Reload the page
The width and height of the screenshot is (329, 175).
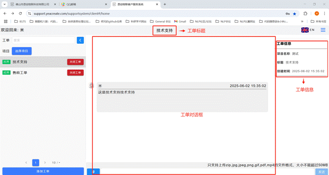point(20,14)
